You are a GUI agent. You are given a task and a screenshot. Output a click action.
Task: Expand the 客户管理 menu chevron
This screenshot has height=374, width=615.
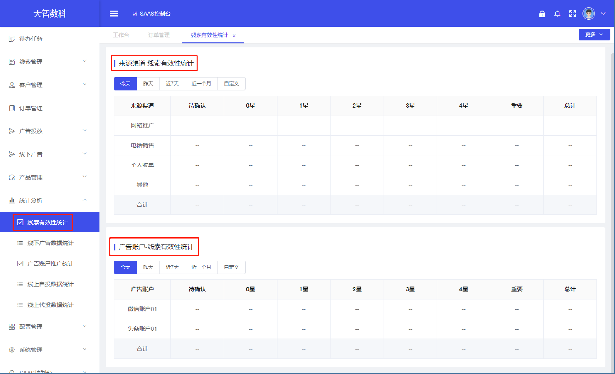[85, 84]
